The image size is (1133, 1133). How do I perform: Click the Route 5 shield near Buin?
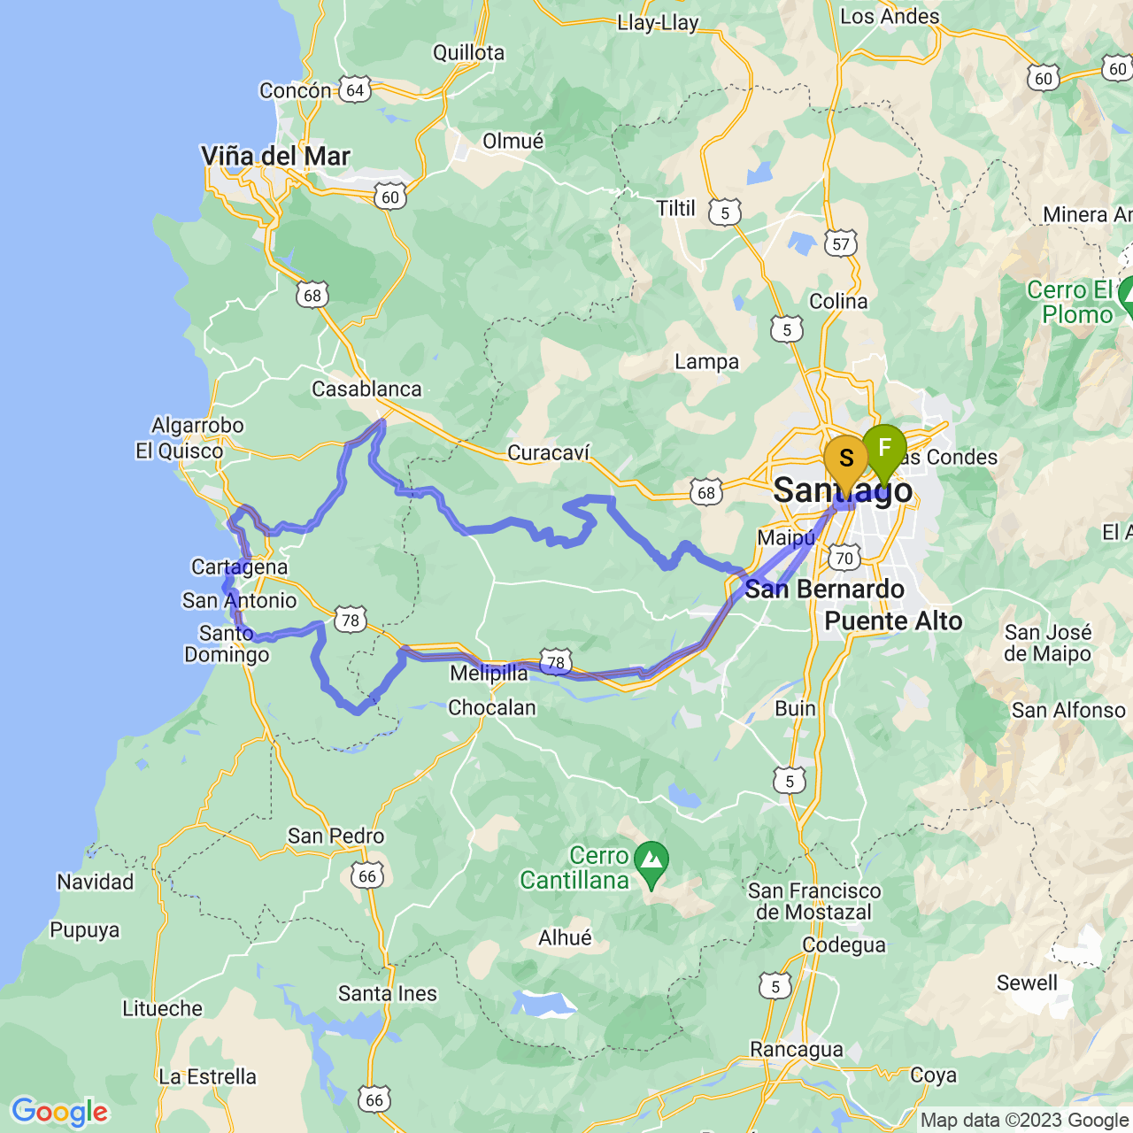click(790, 781)
